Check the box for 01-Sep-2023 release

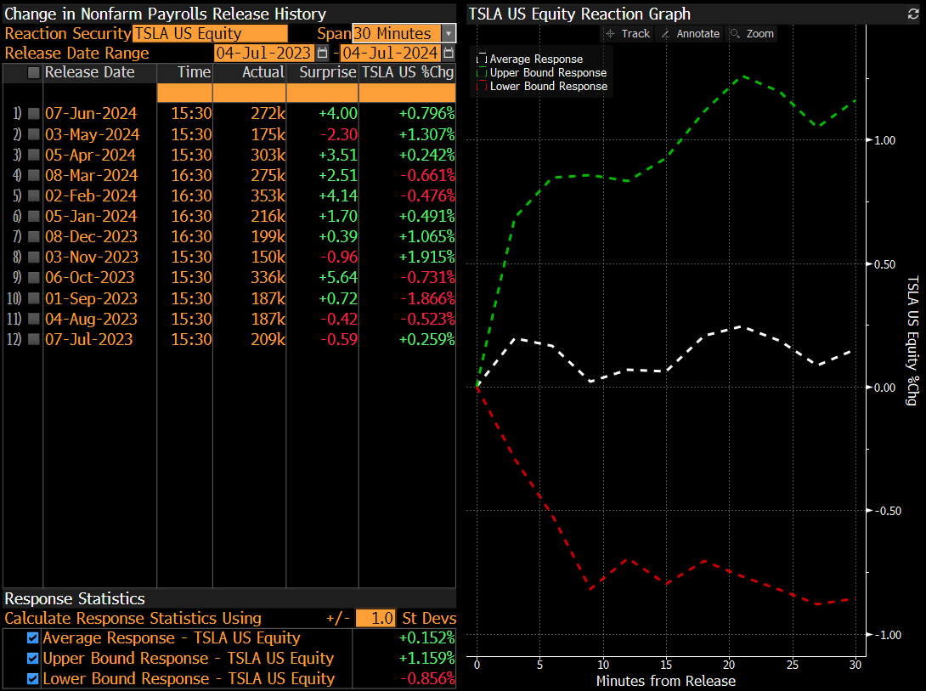pyautogui.click(x=34, y=298)
